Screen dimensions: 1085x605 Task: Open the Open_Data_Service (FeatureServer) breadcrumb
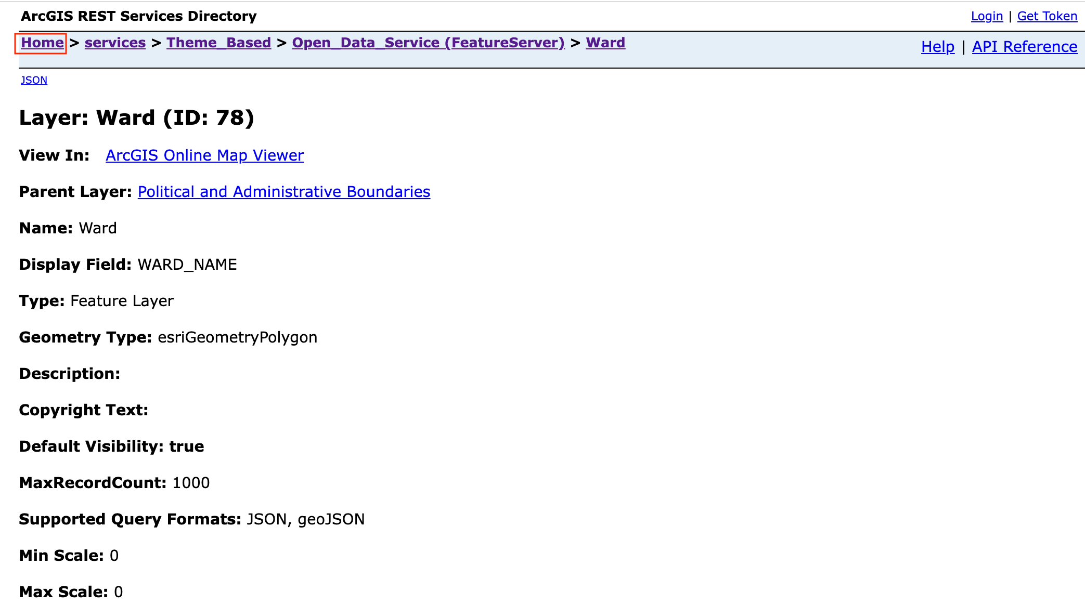coord(428,43)
